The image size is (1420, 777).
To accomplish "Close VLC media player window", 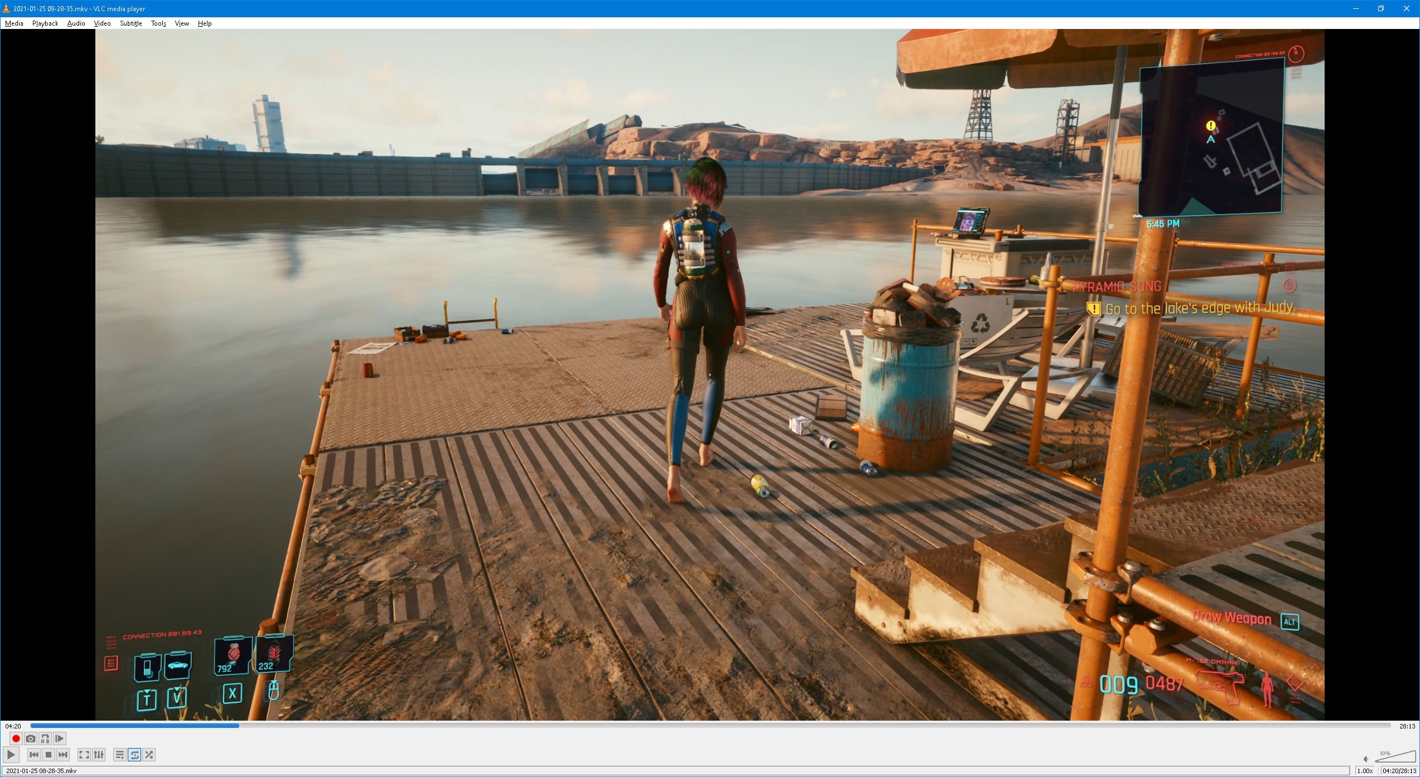I will coord(1407,8).
